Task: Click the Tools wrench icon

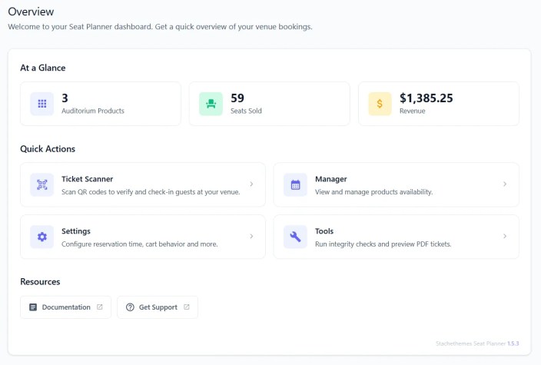Action: point(295,237)
